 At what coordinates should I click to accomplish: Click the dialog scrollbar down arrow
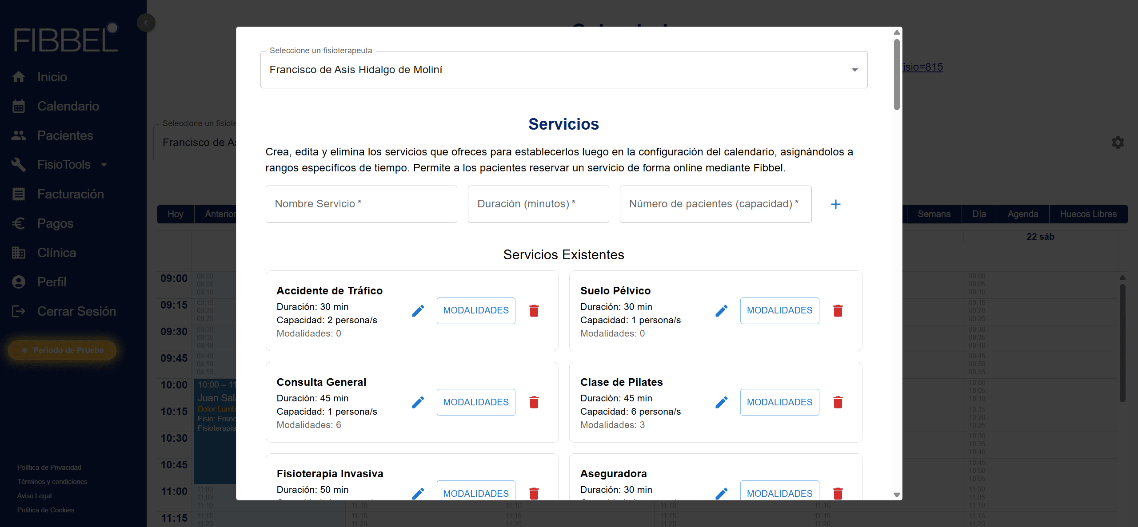[x=897, y=495]
